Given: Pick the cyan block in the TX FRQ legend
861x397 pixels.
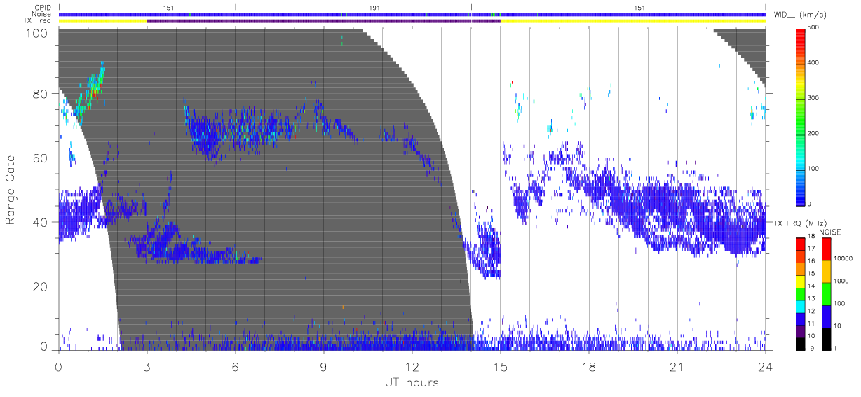Looking at the screenshot, I should coord(801,305).
